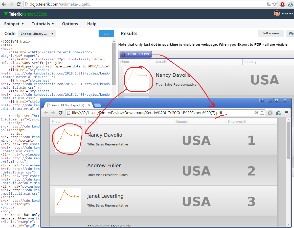Reload the PDF file

(x=60, y=113)
